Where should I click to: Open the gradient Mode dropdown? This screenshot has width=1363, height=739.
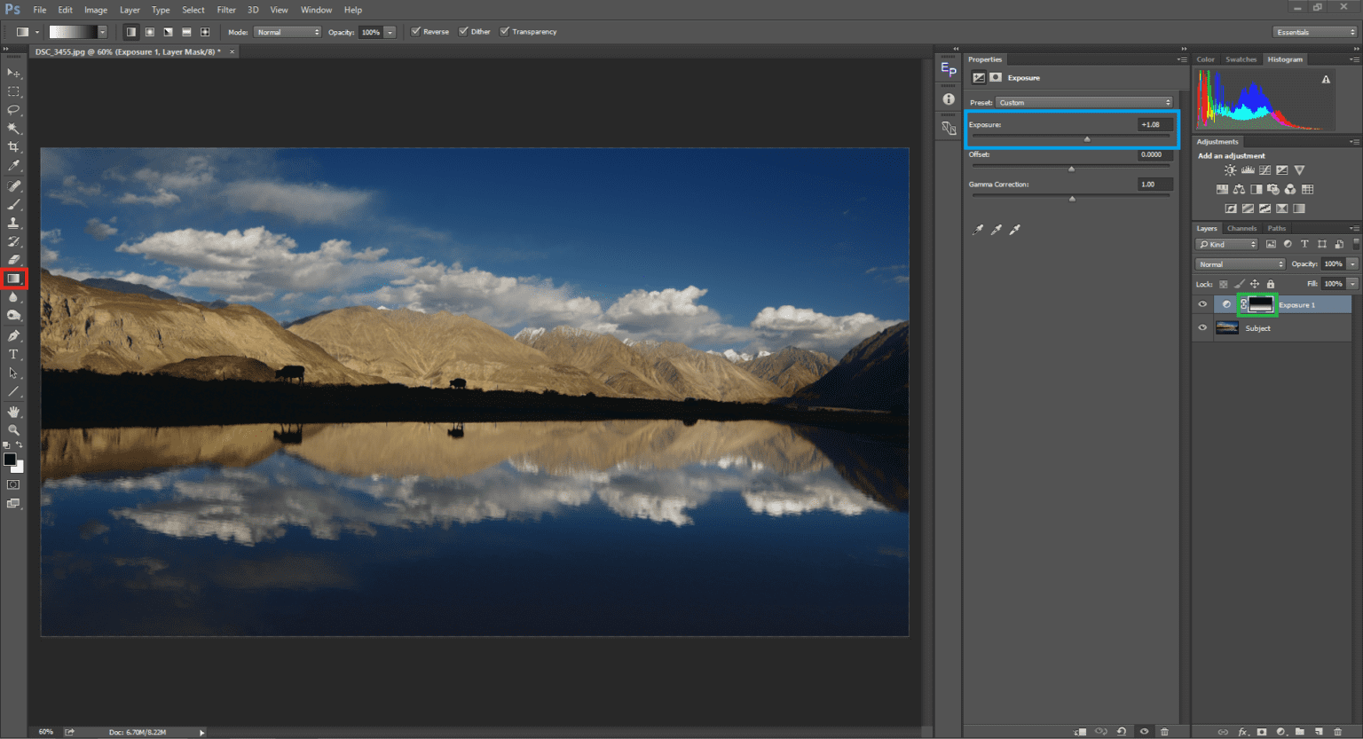point(288,32)
